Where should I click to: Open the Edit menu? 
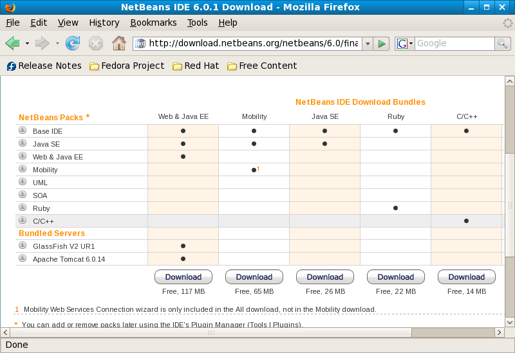39,23
